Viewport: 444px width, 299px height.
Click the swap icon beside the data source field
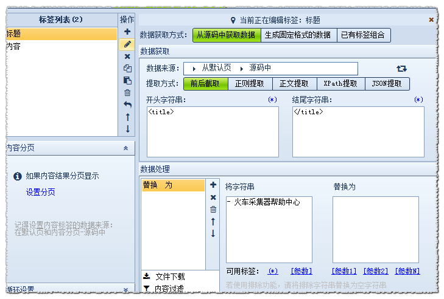(x=401, y=69)
